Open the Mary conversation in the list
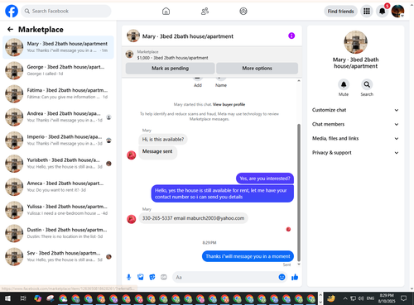 coord(58,47)
